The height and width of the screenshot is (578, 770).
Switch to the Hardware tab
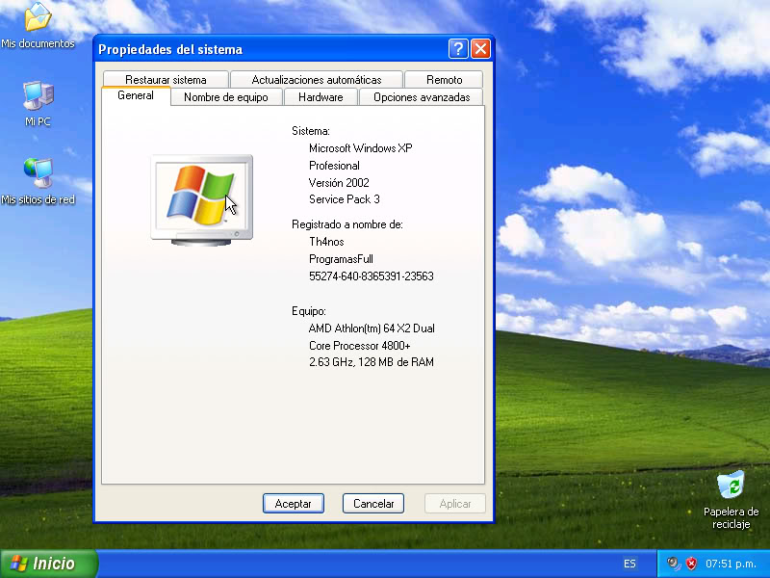(321, 96)
